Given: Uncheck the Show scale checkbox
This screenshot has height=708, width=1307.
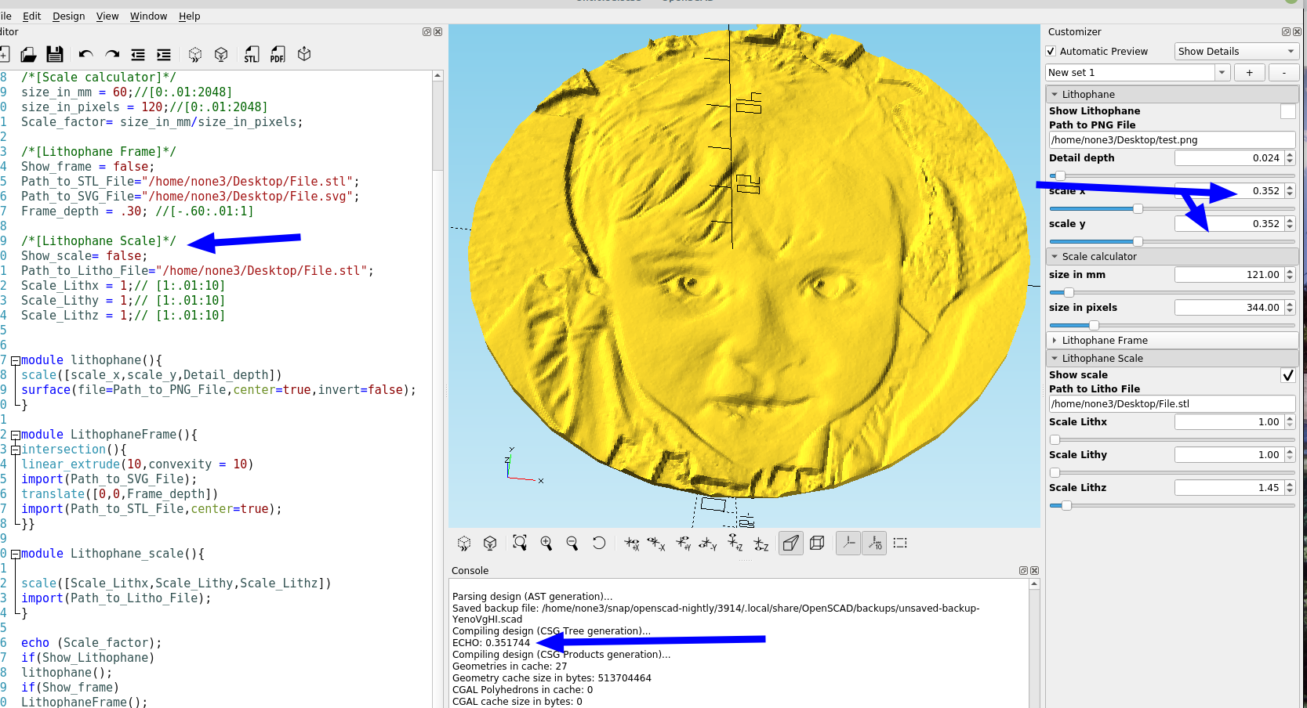Looking at the screenshot, I should point(1287,375).
